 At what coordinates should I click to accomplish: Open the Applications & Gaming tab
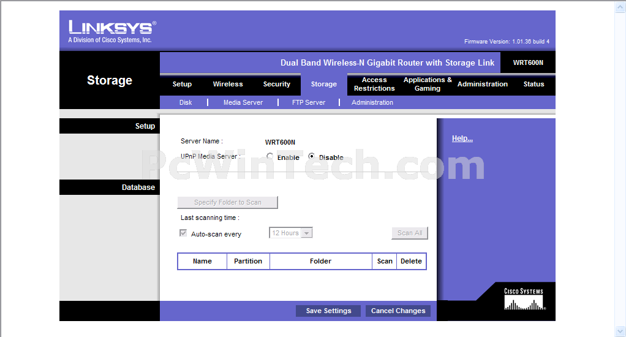[x=428, y=85]
